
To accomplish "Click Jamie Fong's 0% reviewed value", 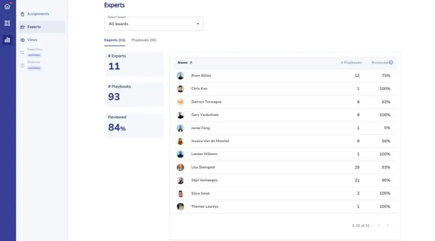I will (x=387, y=128).
